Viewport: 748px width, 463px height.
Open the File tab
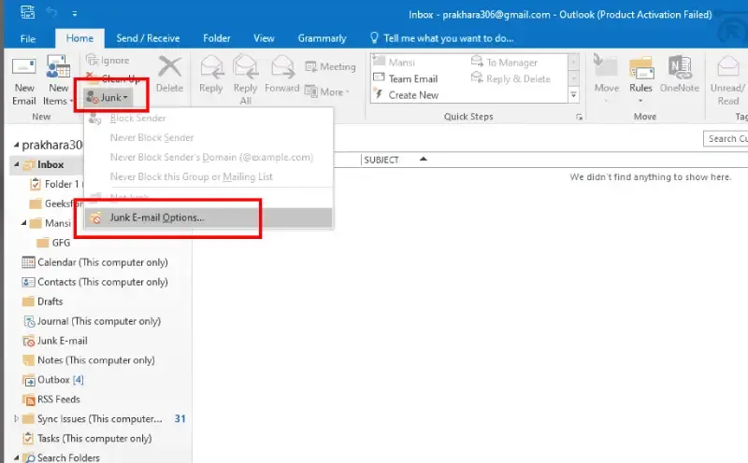coord(28,38)
